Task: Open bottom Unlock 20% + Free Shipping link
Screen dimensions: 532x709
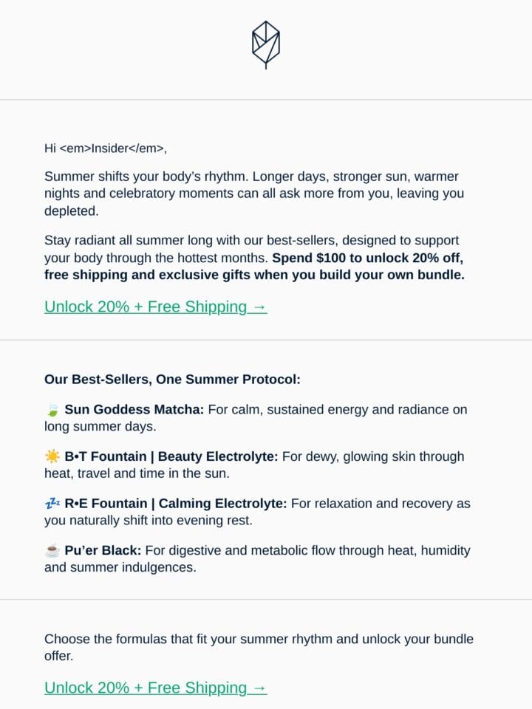Action: pos(156,688)
